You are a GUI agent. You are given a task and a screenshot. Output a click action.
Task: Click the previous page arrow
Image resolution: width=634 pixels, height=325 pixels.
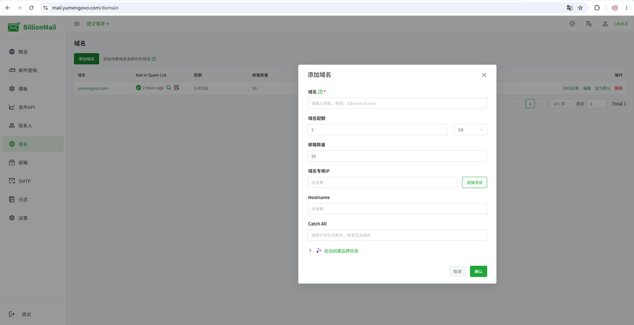pos(518,104)
